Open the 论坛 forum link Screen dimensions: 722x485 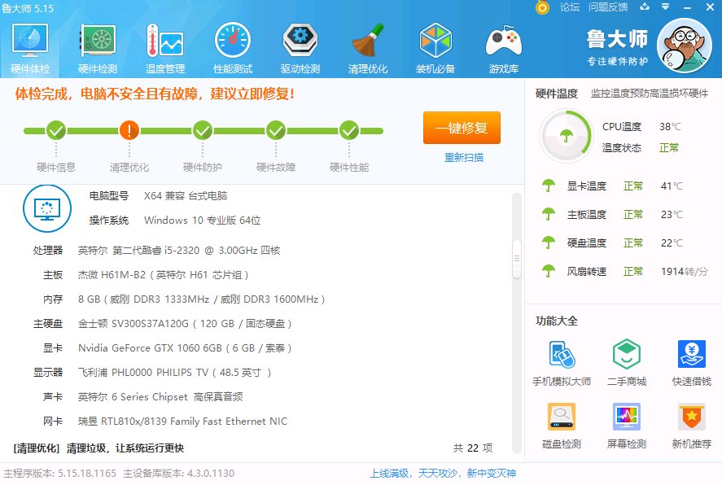[x=570, y=7]
